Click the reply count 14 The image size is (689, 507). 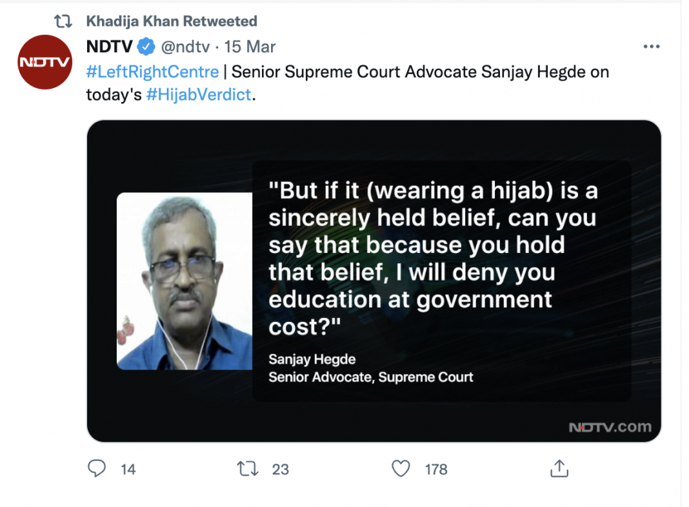click(128, 470)
